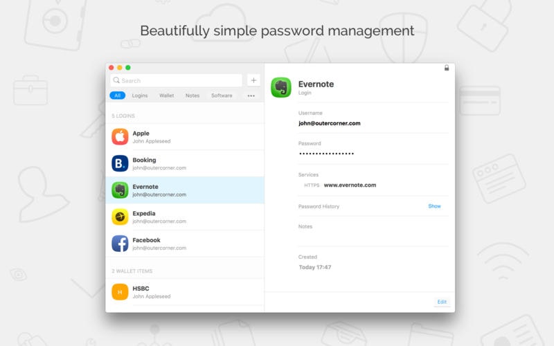
Task: Click the yellow minimize window button
Action: 120,67
